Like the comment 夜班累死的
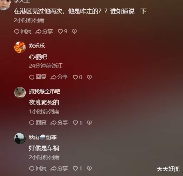The width and height of the screenshot is (183, 176). pyautogui.click(x=78, y=123)
